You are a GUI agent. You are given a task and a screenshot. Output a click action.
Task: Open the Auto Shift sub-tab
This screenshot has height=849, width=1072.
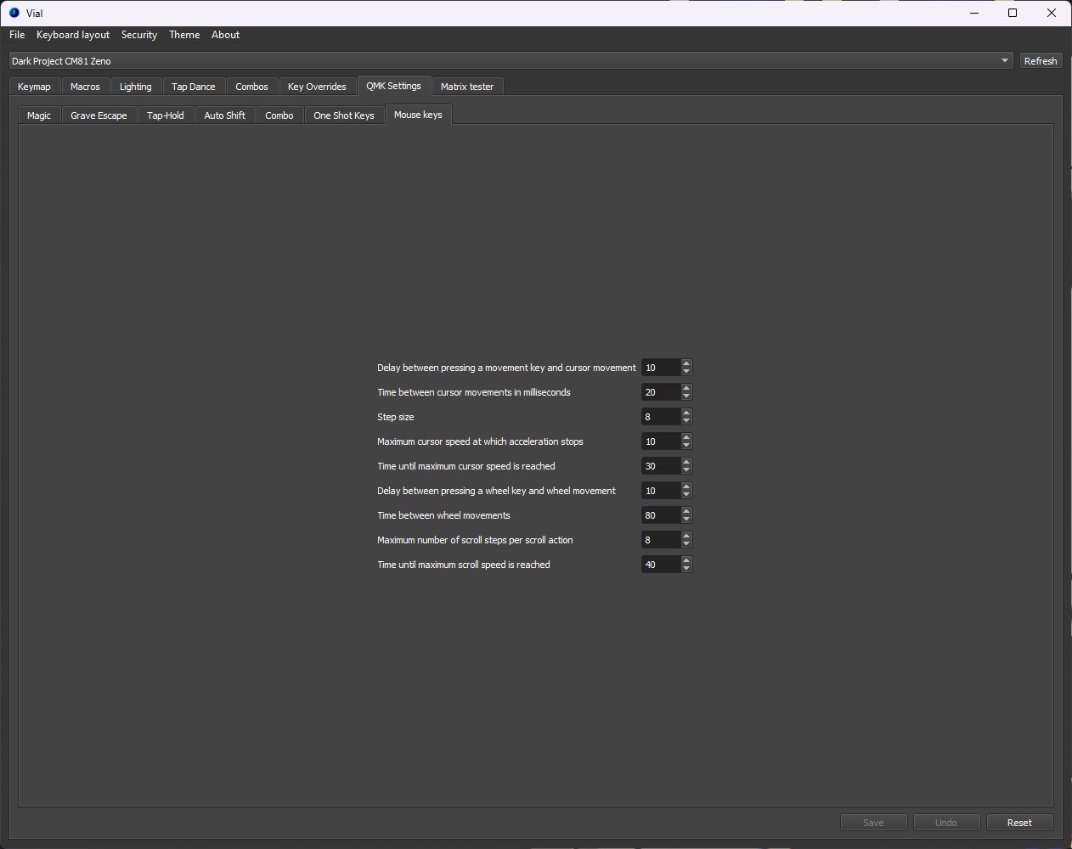click(225, 115)
